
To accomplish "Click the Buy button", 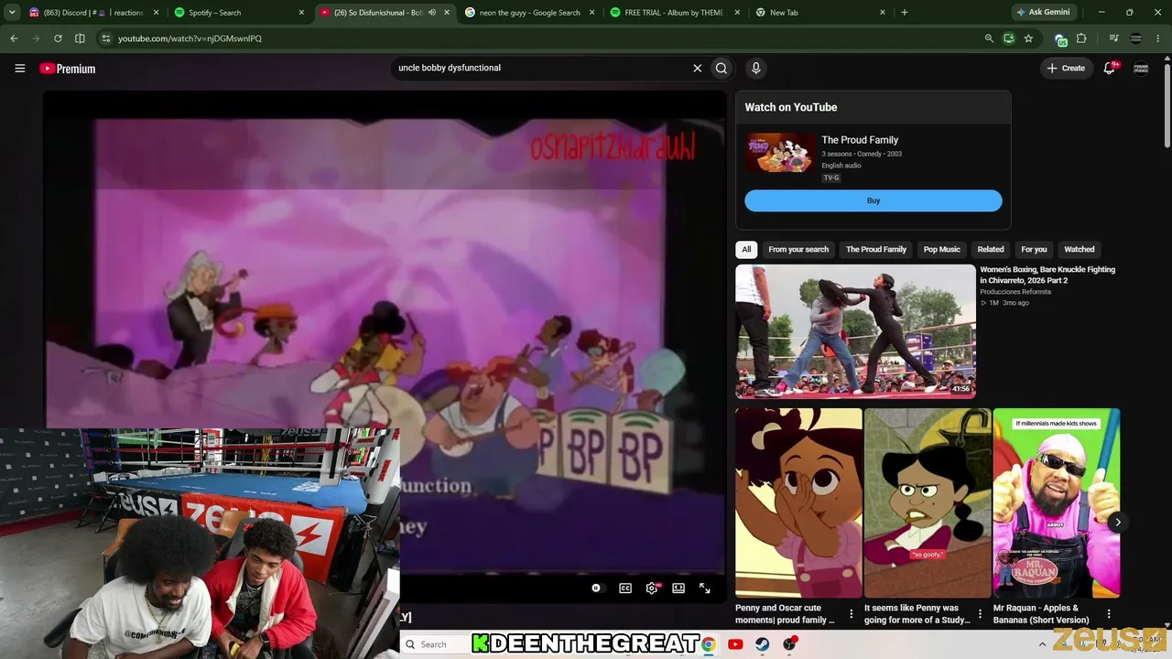I will (874, 200).
